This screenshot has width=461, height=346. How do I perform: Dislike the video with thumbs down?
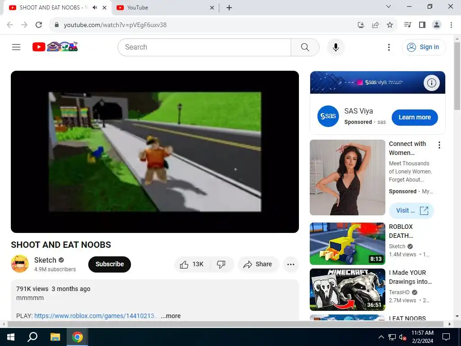coord(221,264)
